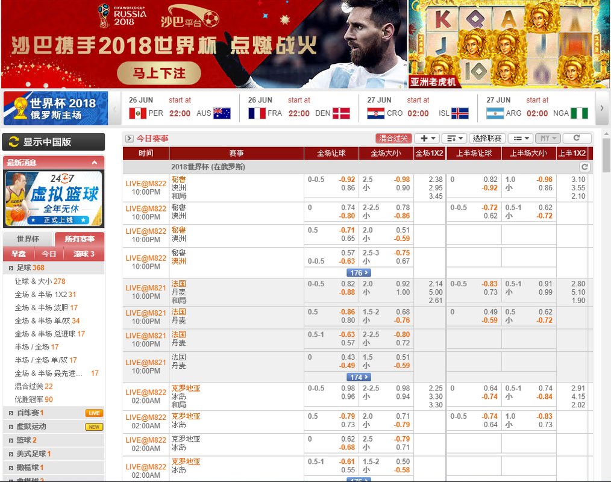
Task: Click the Russia 2018 World Cup logo
Action: pyautogui.click(x=122, y=16)
